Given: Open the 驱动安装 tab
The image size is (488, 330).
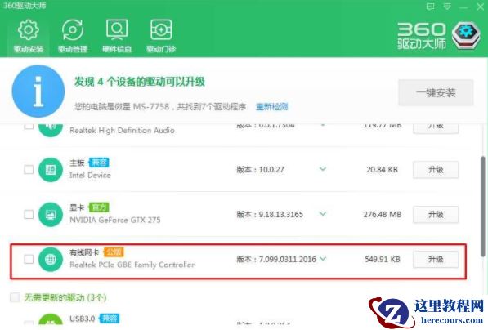Looking at the screenshot, I should [x=29, y=36].
